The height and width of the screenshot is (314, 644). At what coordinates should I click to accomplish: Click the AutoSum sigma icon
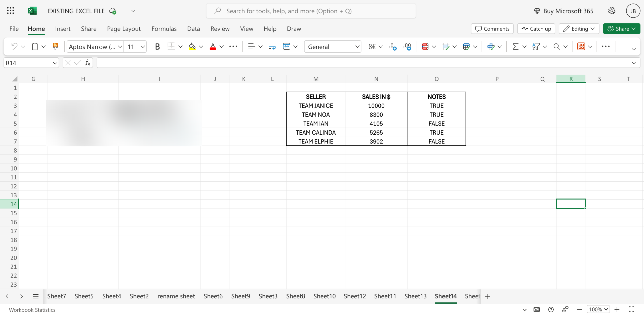coord(515,47)
